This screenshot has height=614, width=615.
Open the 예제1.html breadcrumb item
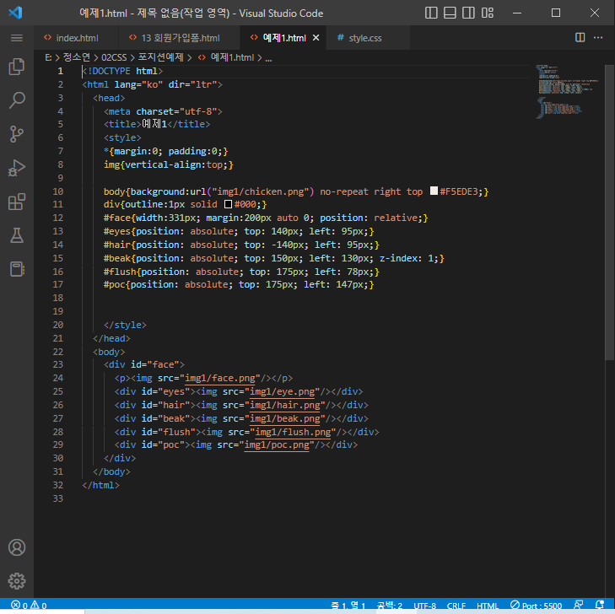click(x=226, y=57)
